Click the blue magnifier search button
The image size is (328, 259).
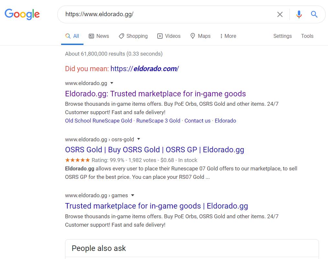click(x=314, y=15)
